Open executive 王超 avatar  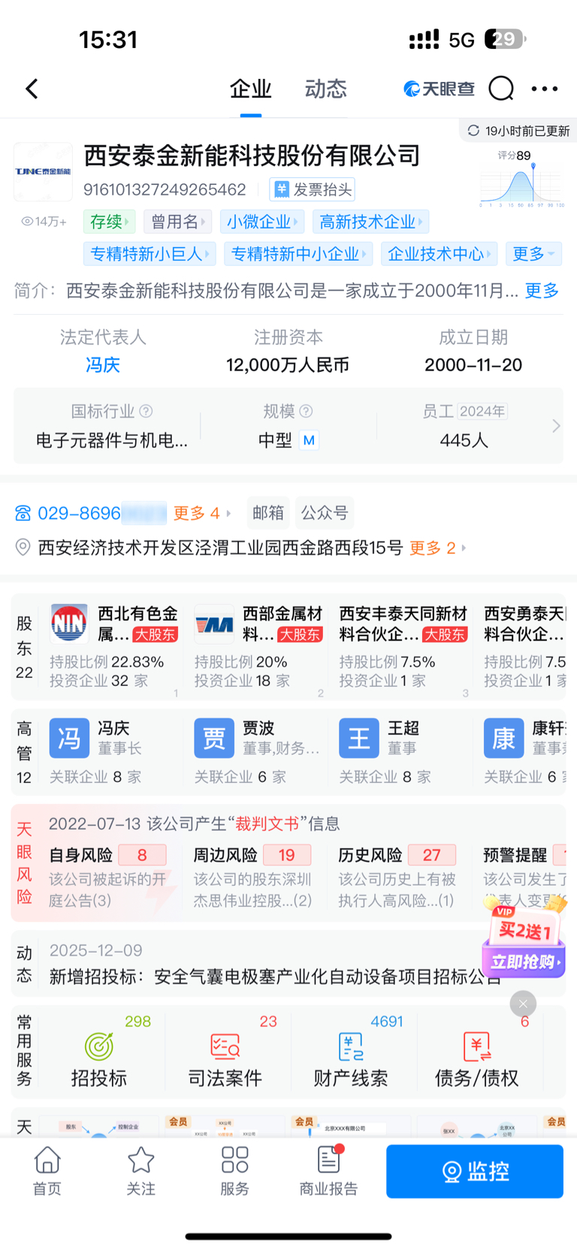tap(359, 739)
